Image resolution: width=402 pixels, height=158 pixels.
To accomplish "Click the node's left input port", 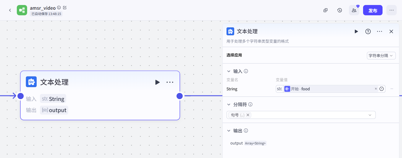I will 21,96.
